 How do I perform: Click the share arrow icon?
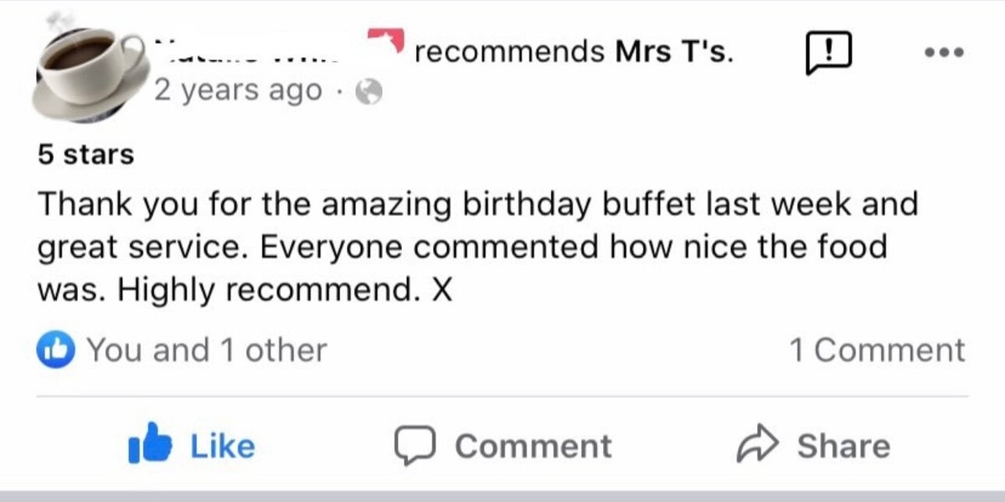coord(758,446)
